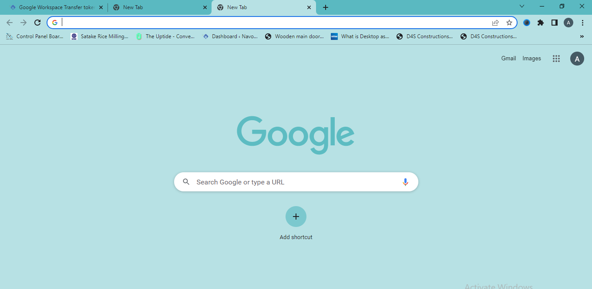Bookmark this tab with the star icon
592x289 pixels.
click(509, 23)
